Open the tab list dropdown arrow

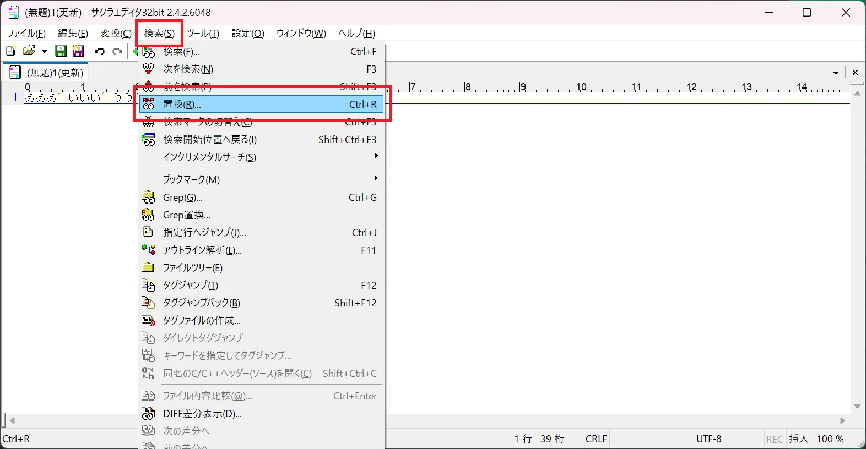tap(836, 73)
